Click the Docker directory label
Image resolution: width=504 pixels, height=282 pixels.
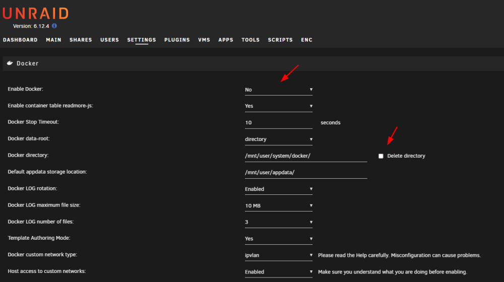[x=28, y=155]
